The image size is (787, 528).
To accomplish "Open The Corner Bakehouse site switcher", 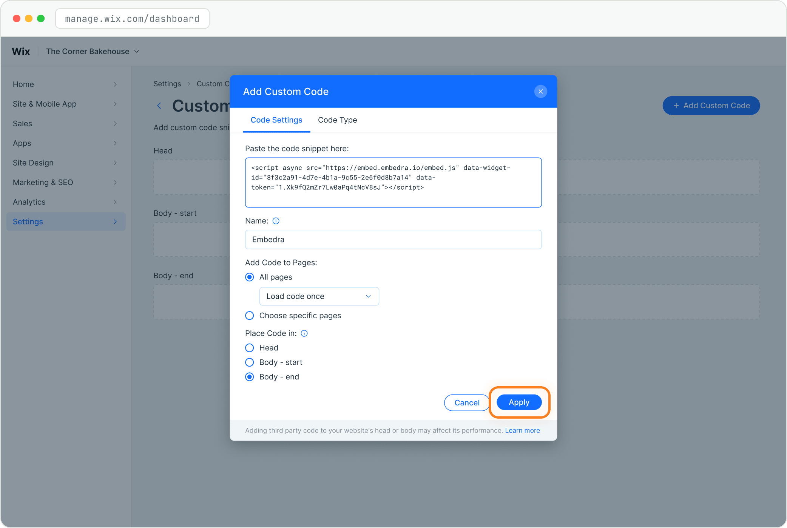I will pos(93,51).
